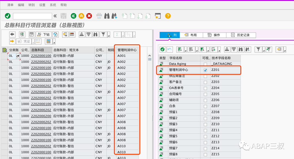Open the column layout dropdown arrow in second toolbar row

click(x=54, y=42)
